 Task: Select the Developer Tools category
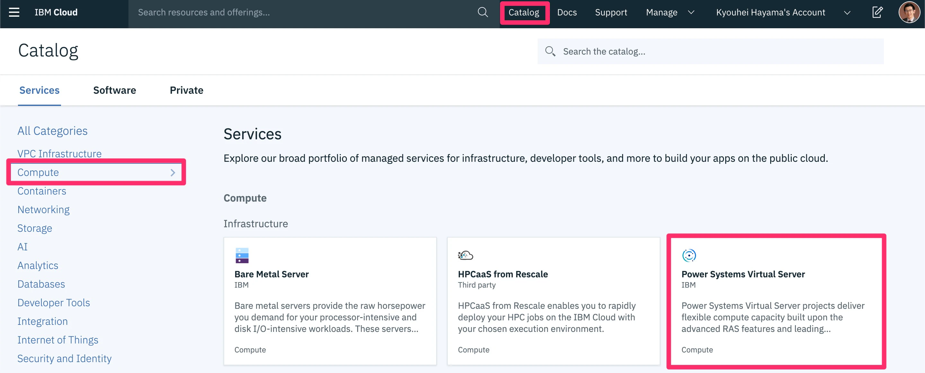54,303
